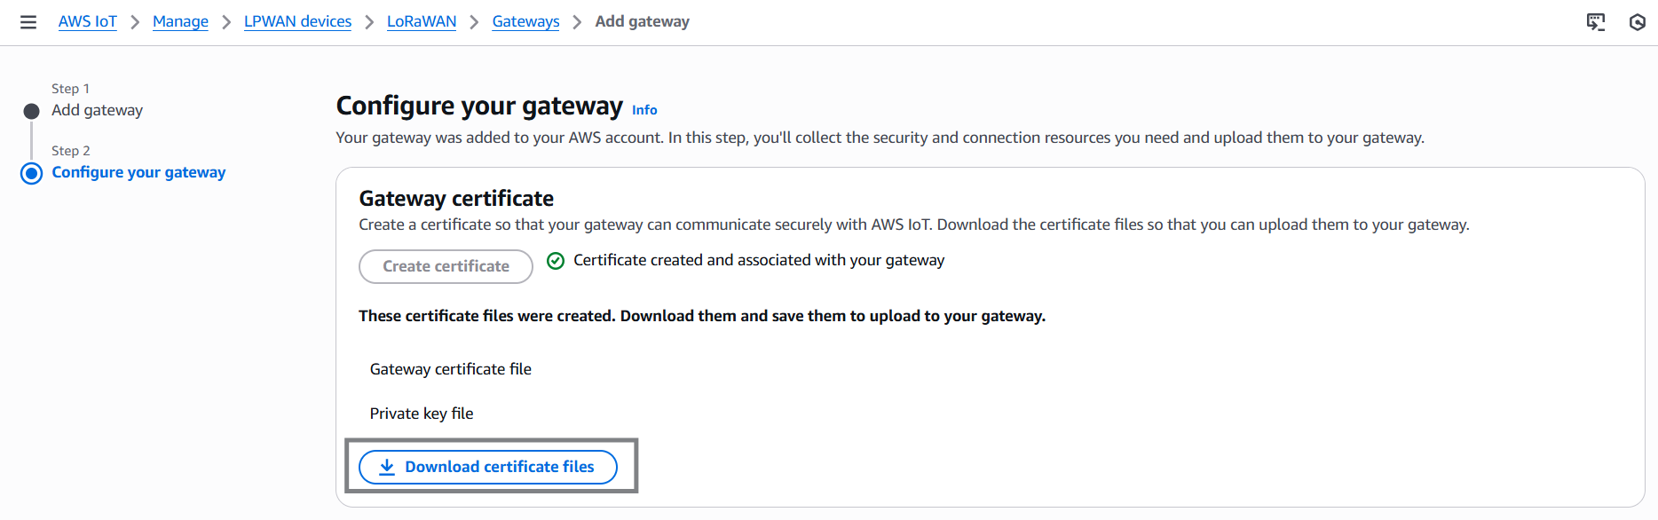Select the Step 1 'Add gateway' label
Image resolution: width=1658 pixels, height=520 pixels.
tap(98, 110)
